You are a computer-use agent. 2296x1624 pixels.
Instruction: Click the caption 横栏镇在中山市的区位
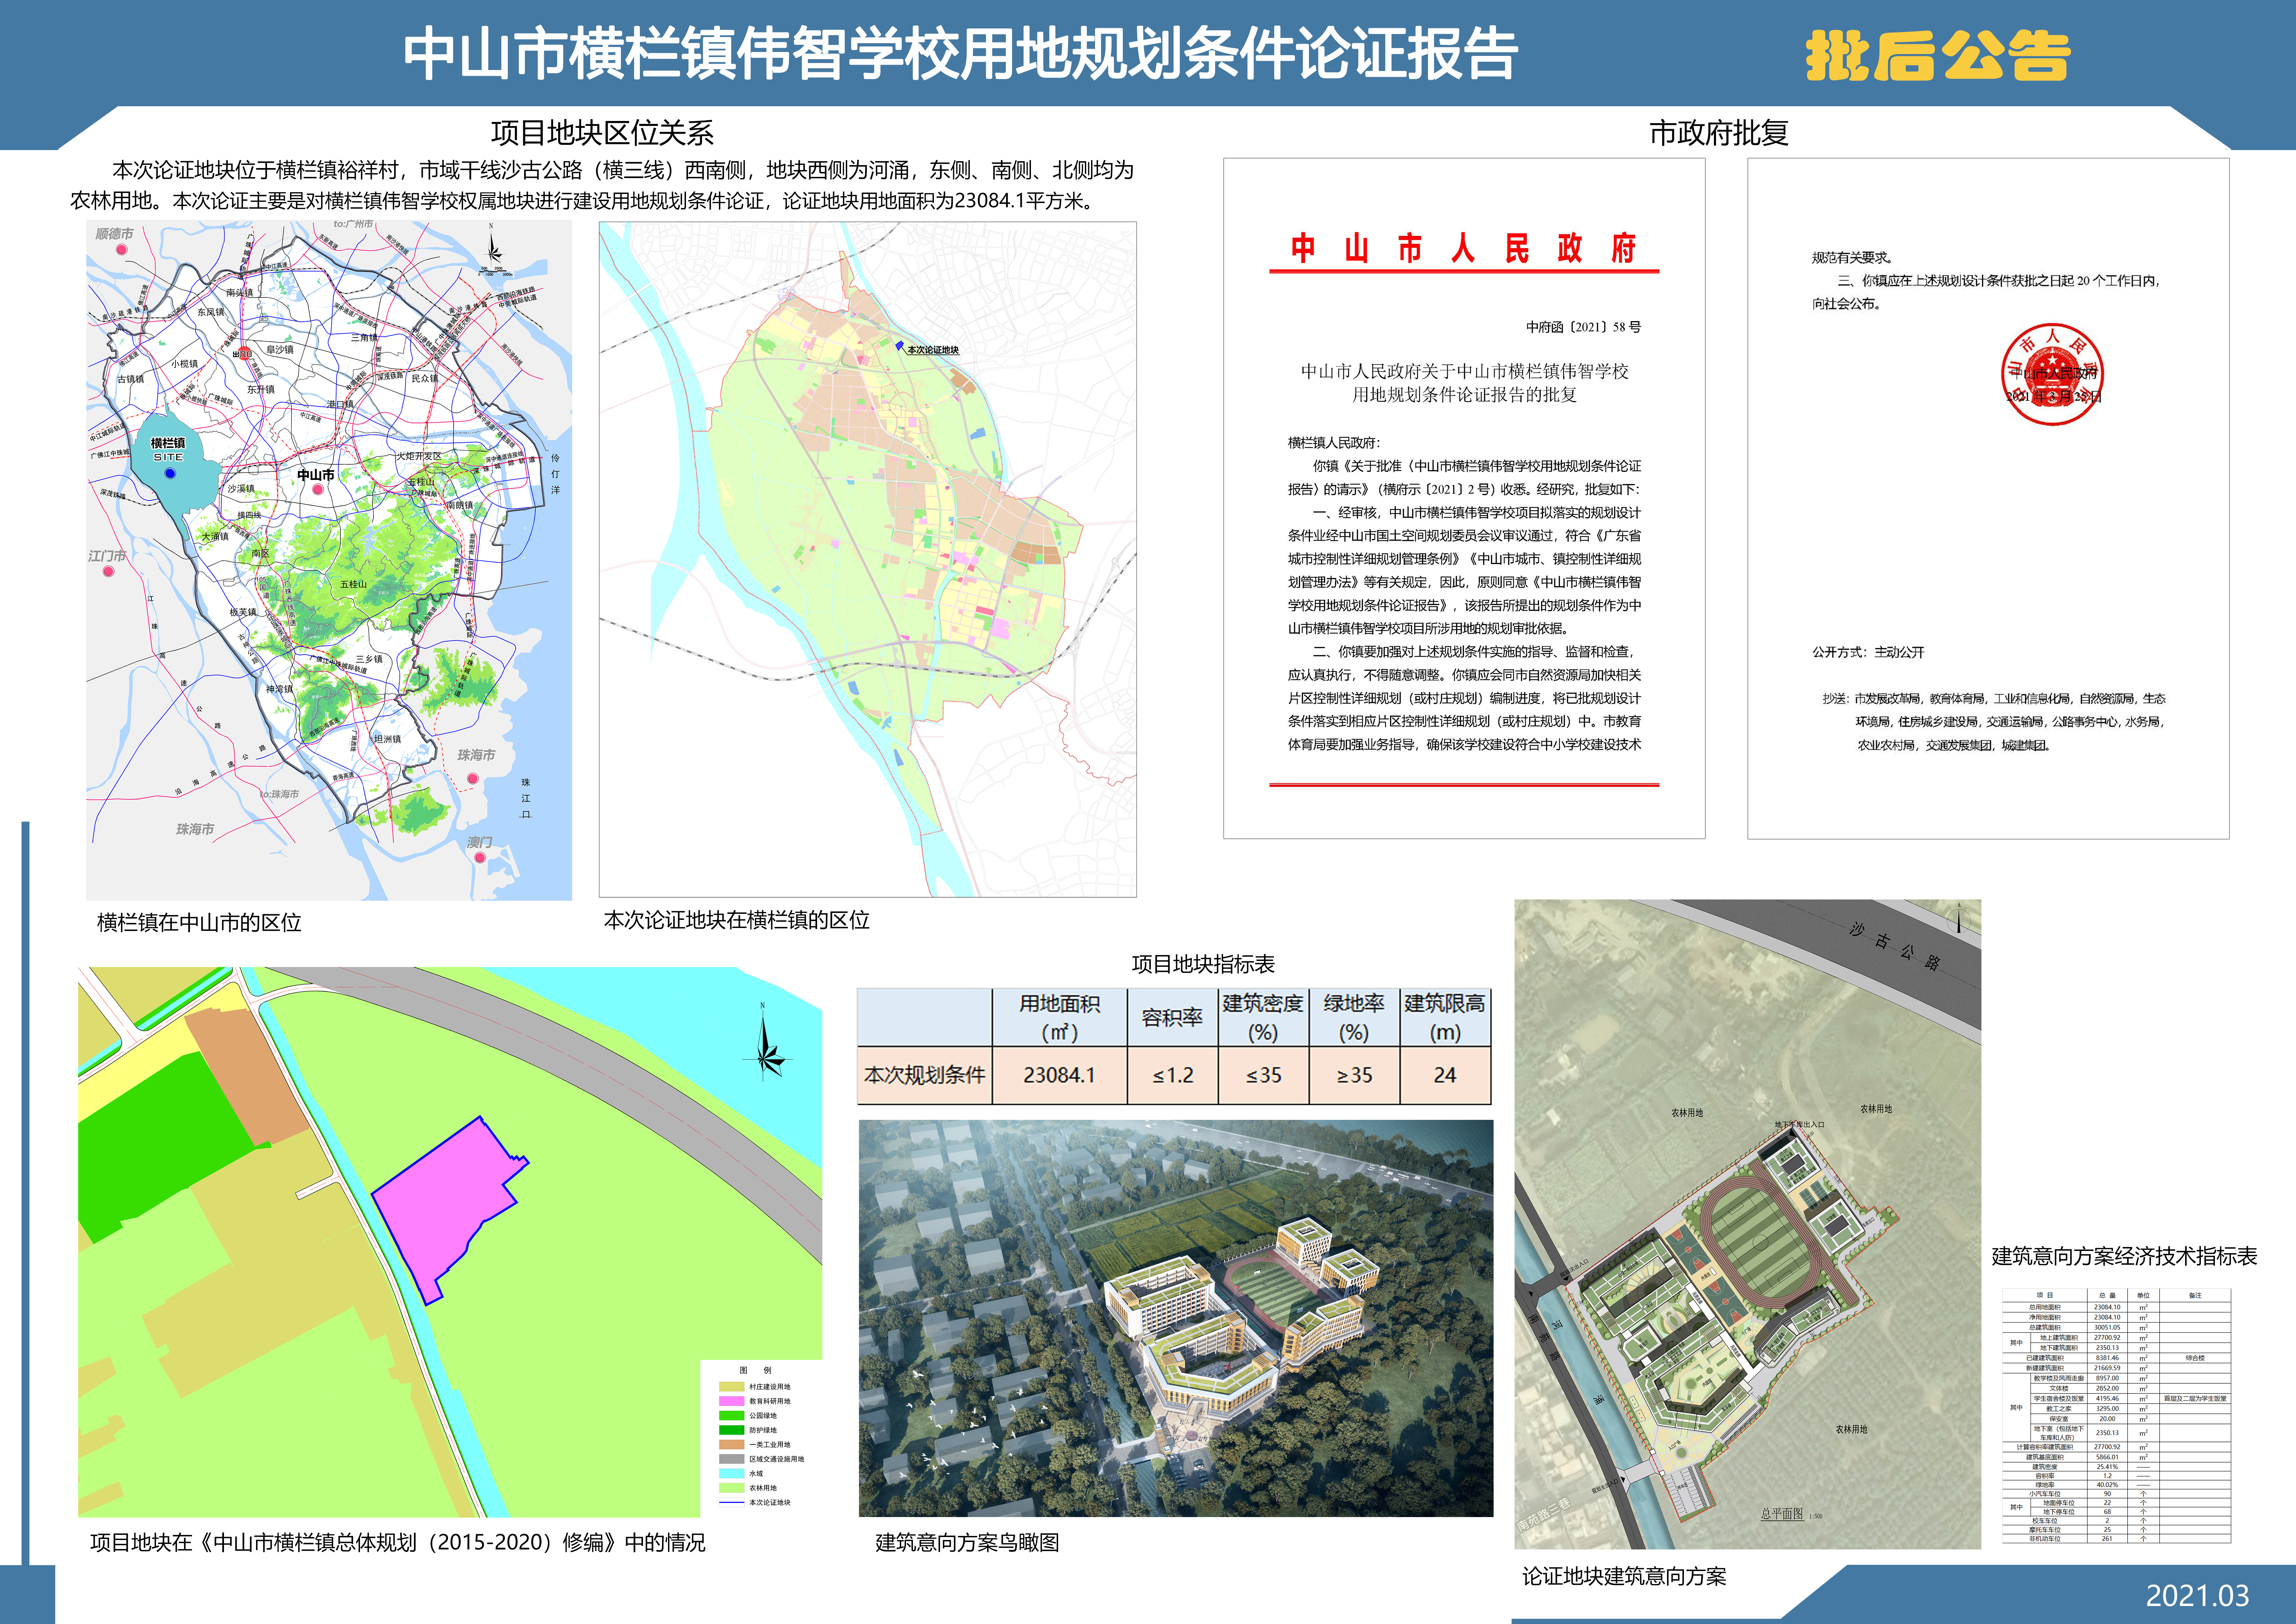click(x=199, y=922)
